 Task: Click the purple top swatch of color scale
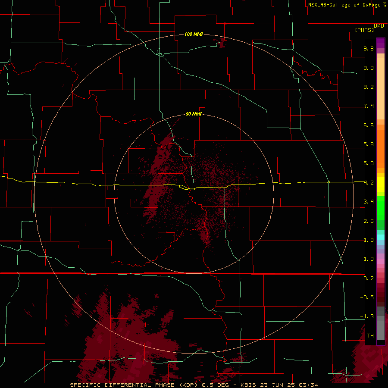click(x=381, y=43)
